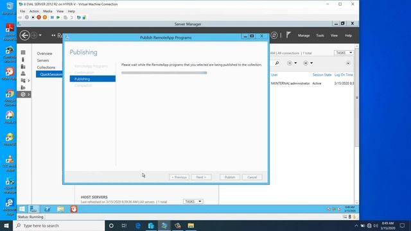Image resolution: width=411 pixels, height=231 pixels.
Task: Click the Ctrl+Alt+Del toolbar icon
Action: point(20,17)
